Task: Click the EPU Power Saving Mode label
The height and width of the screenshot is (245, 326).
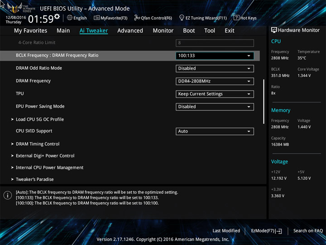Action: (40, 106)
